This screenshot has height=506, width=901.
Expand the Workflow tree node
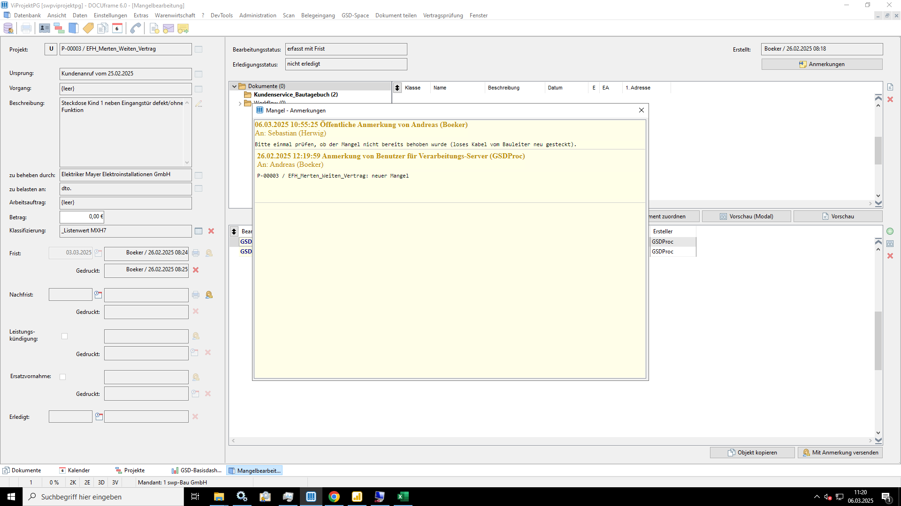pos(240,104)
